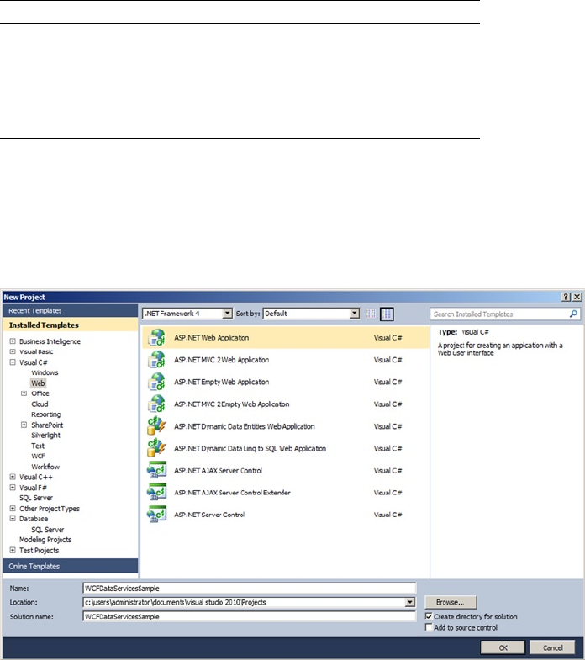Switch to medium icons list view
585x660 pixels.
tap(387, 314)
